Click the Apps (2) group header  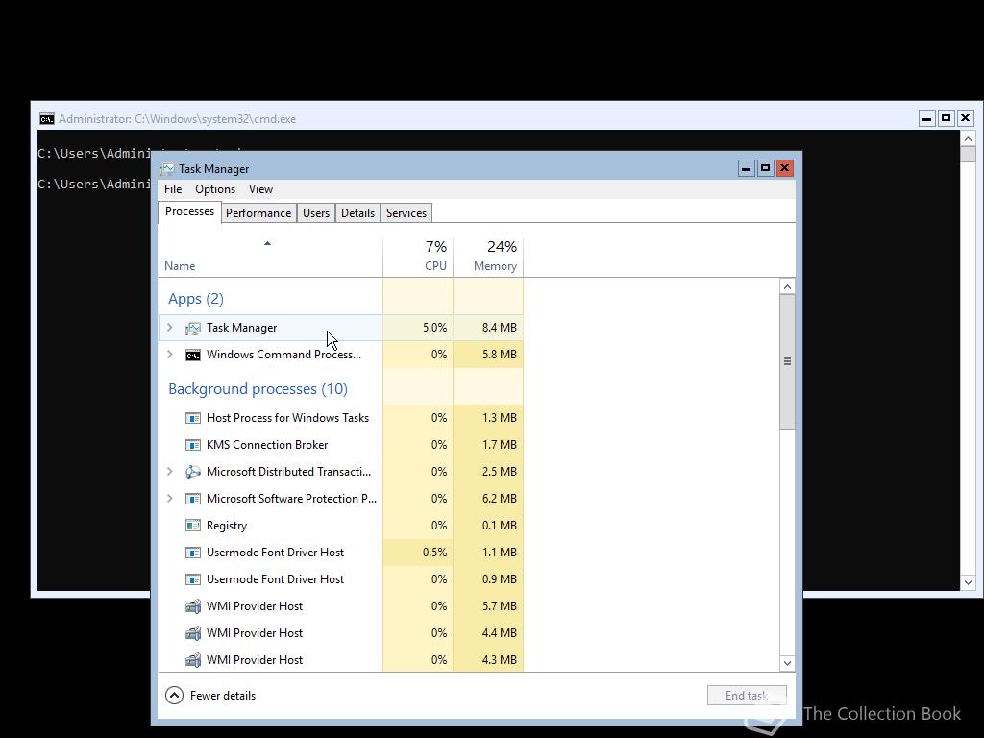(196, 299)
